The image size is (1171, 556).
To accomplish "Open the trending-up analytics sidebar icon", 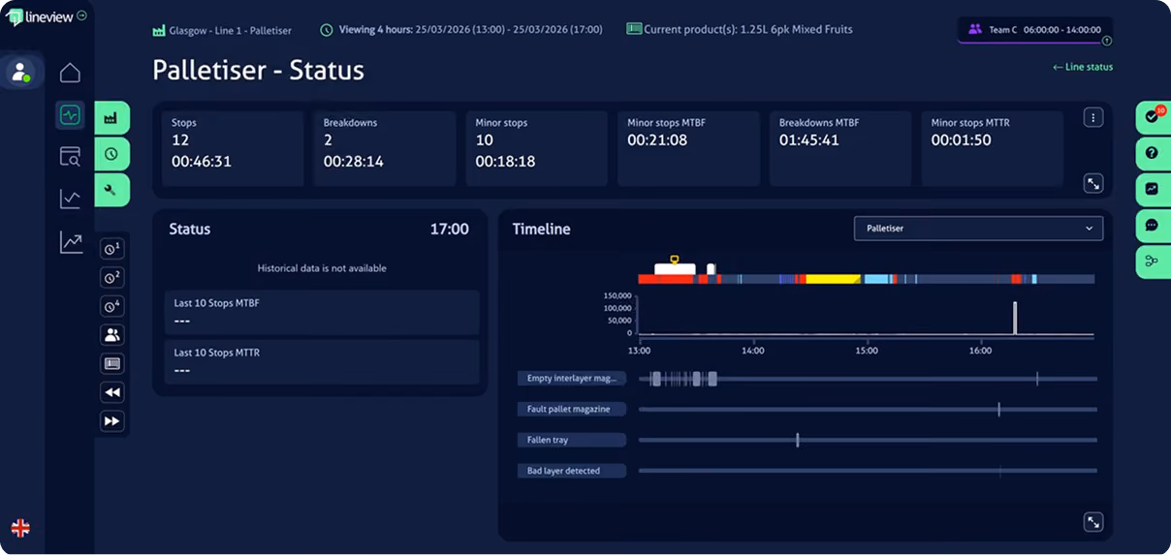I will pyautogui.click(x=70, y=242).
